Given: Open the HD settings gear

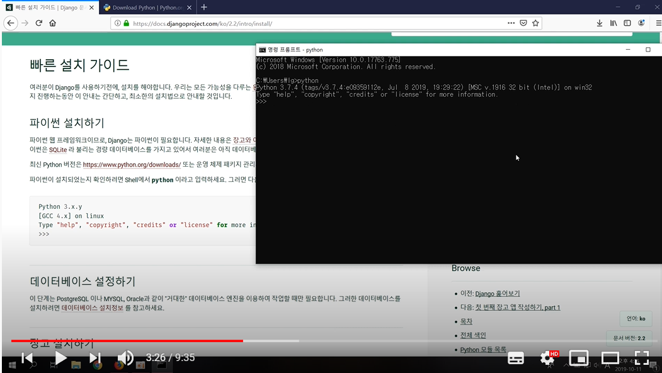Looking at the screenshot, I should tap(547, 358).
